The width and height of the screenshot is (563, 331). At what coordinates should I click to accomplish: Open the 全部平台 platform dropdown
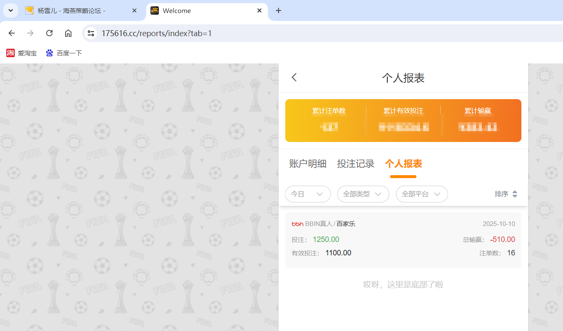[422, 194]
